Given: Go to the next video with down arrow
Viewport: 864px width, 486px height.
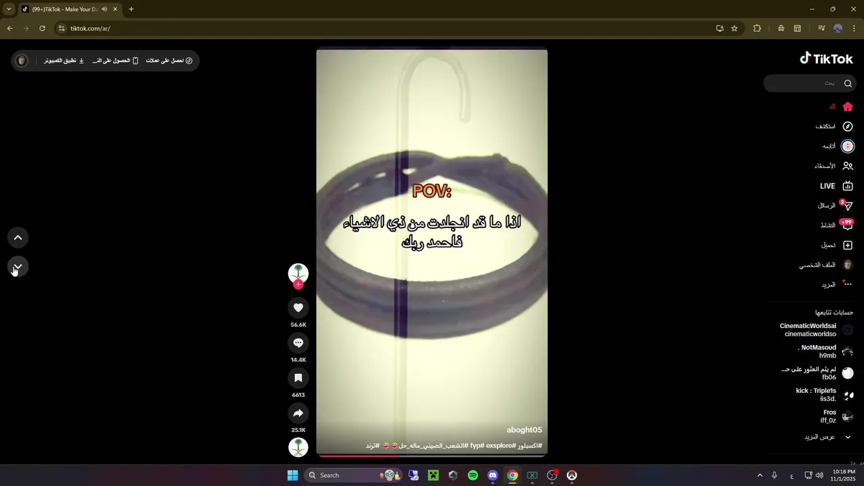Looking at the screenshot, I should (x=18, y=267).
